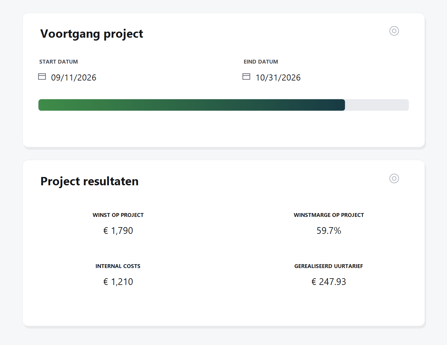Click the 'WINST OP PROJECT' label

pos(118,215)
